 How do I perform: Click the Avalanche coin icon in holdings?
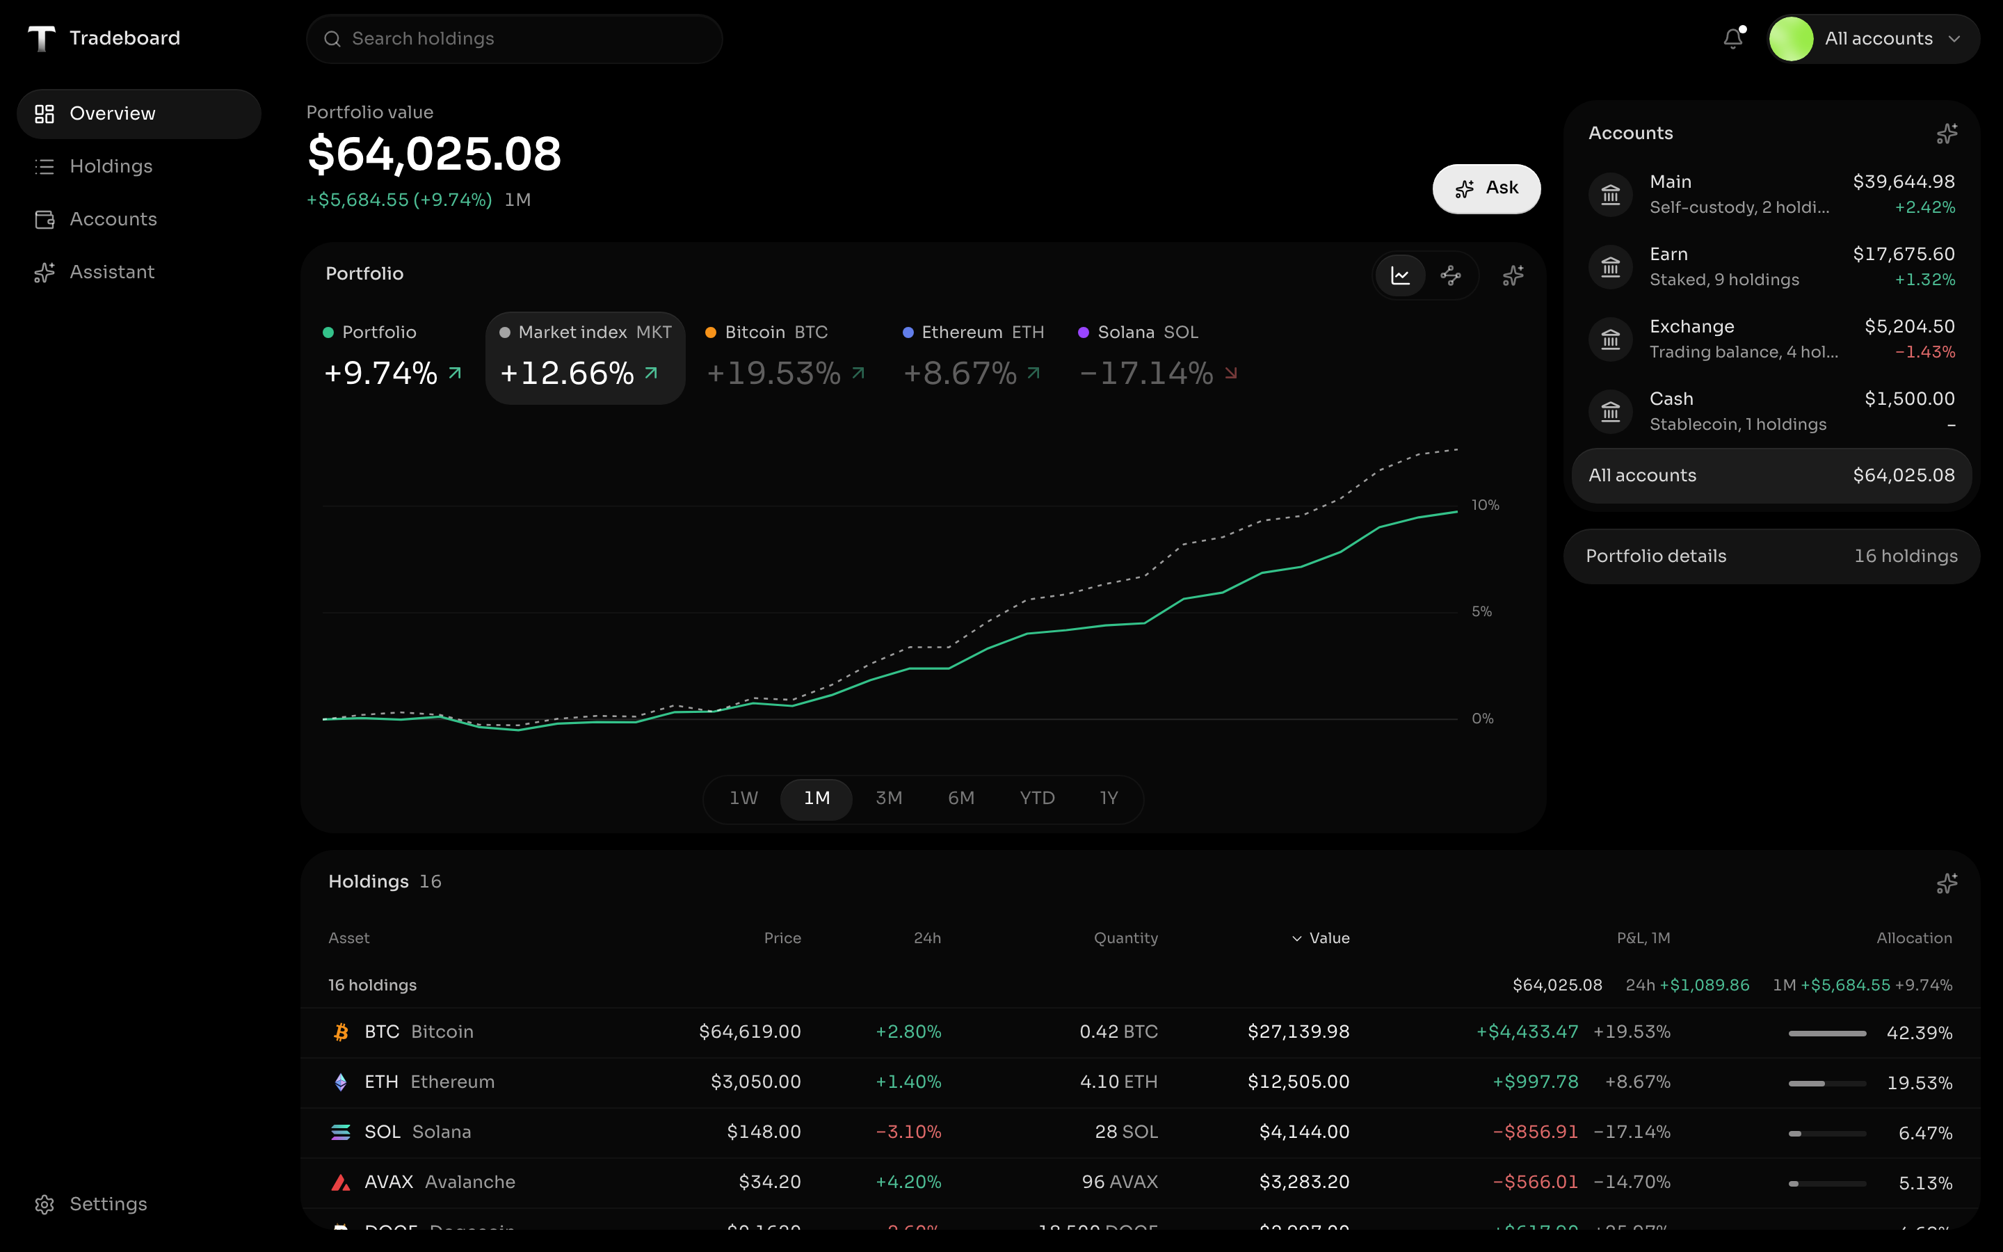(340, 1182)
